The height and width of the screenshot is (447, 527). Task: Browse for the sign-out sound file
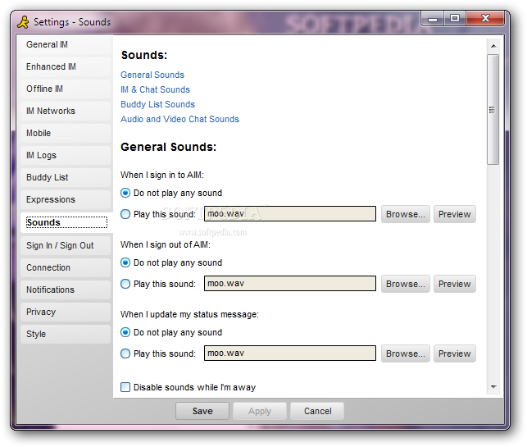(406, 284)
